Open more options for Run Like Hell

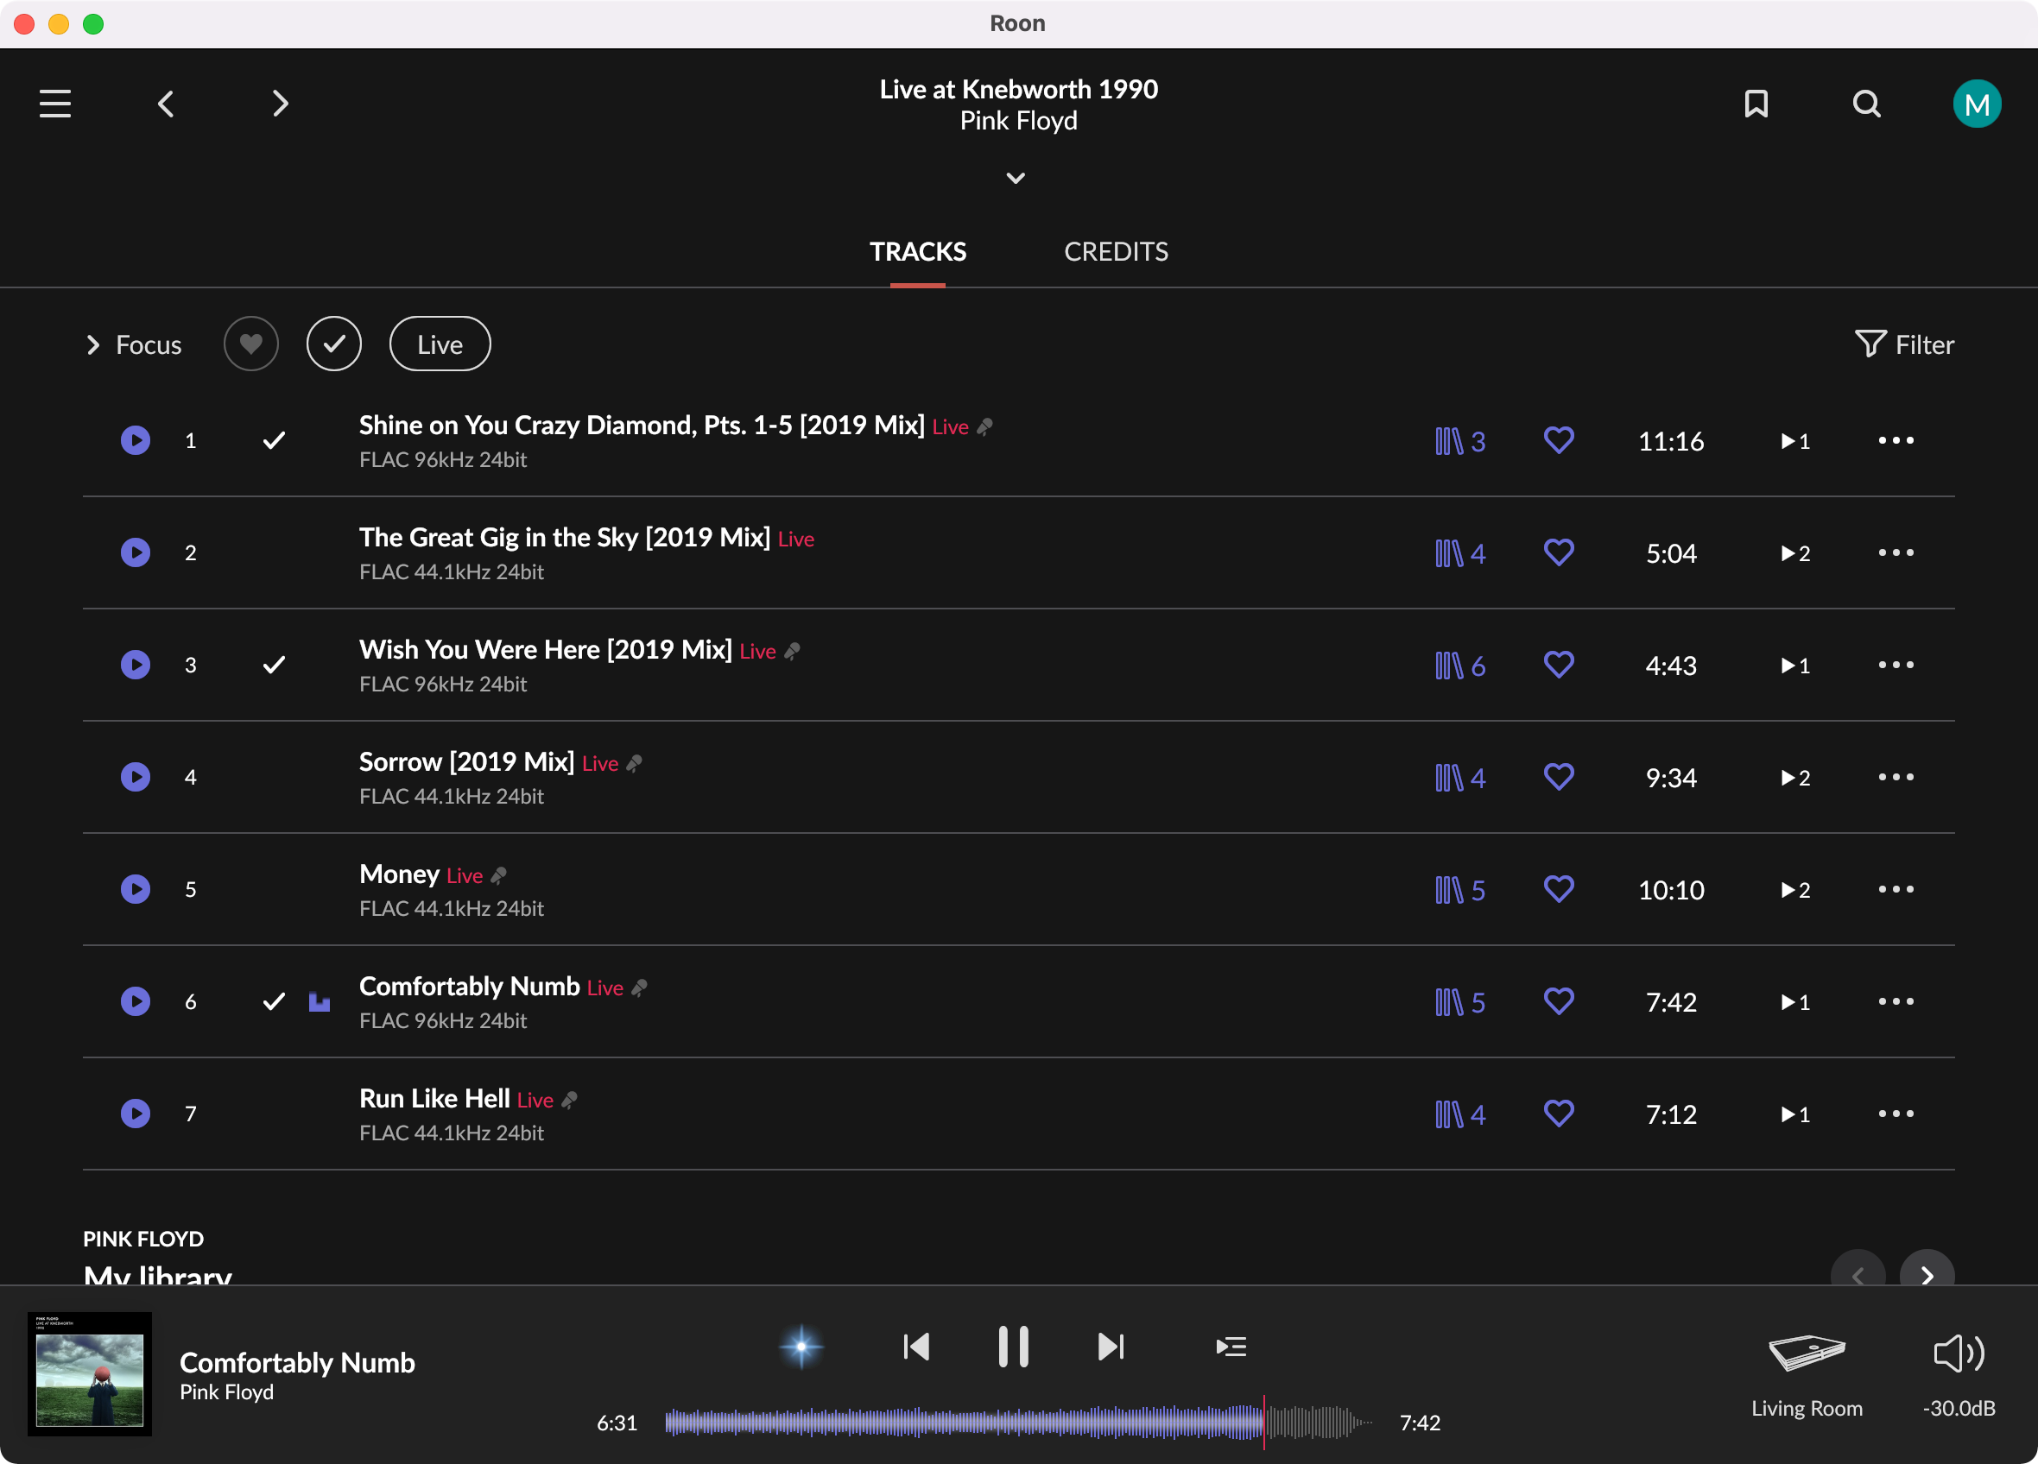[x=1896, y=1114]
